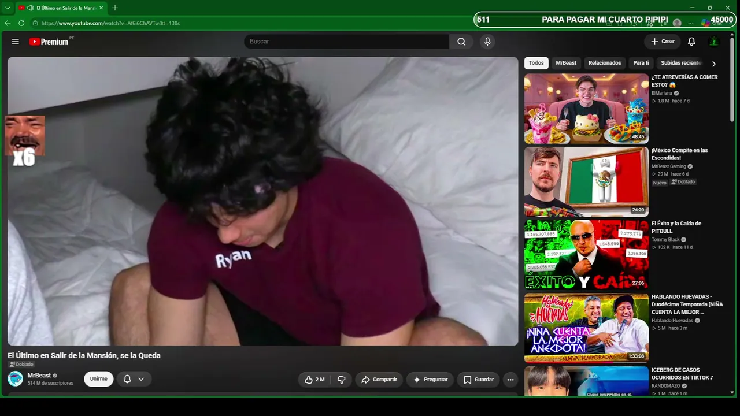
Task: Ask about the video with Preguntar
Action: pyautogui.click(x=430, y=380)
